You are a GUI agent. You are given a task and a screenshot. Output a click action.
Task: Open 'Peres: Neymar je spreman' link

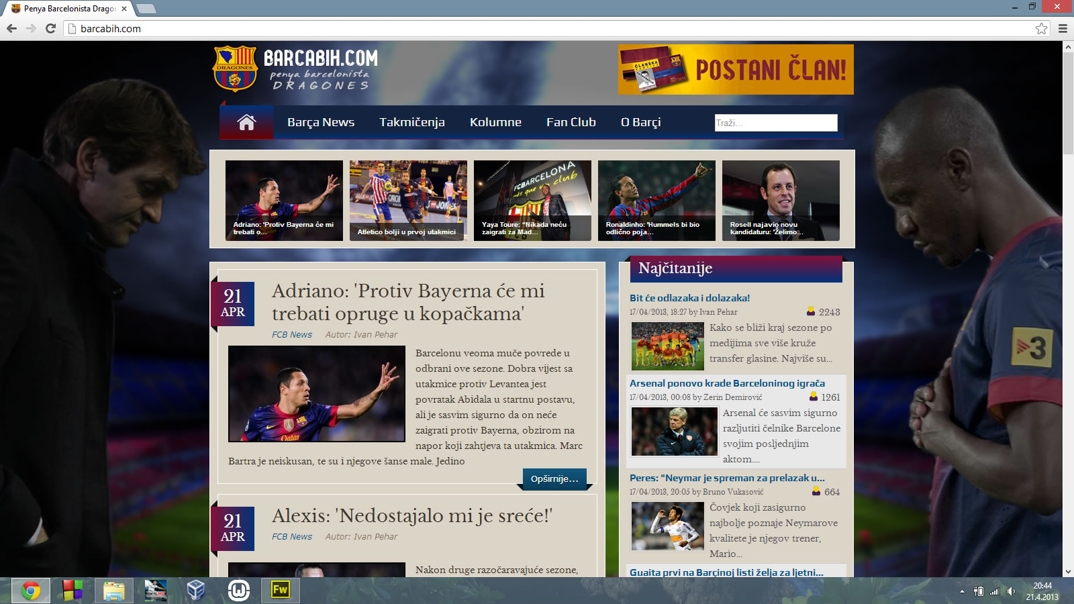728,478
